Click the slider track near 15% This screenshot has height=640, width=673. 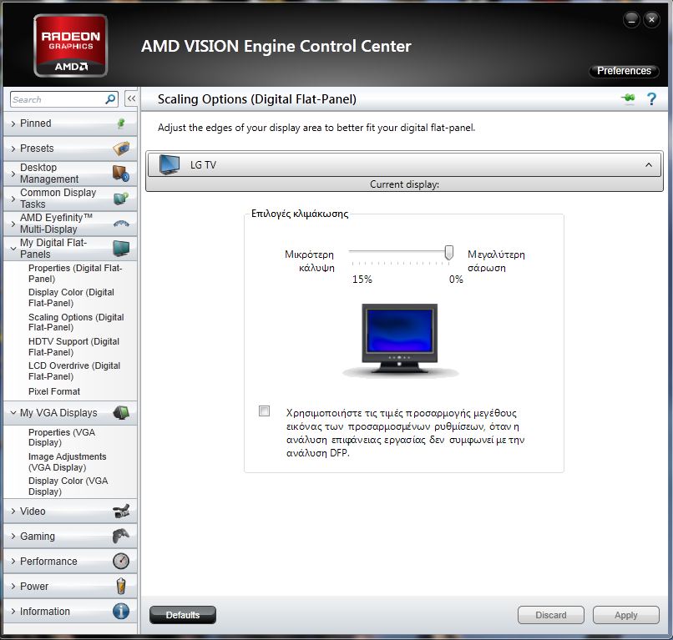click(354, 251)
